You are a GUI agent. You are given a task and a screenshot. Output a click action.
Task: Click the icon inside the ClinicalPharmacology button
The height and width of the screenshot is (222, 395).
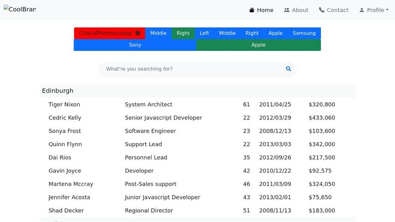click(x=138, y=34)
